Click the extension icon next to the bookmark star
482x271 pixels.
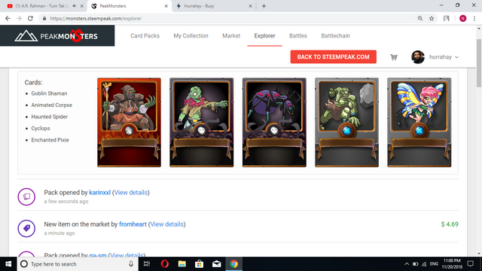447,18
